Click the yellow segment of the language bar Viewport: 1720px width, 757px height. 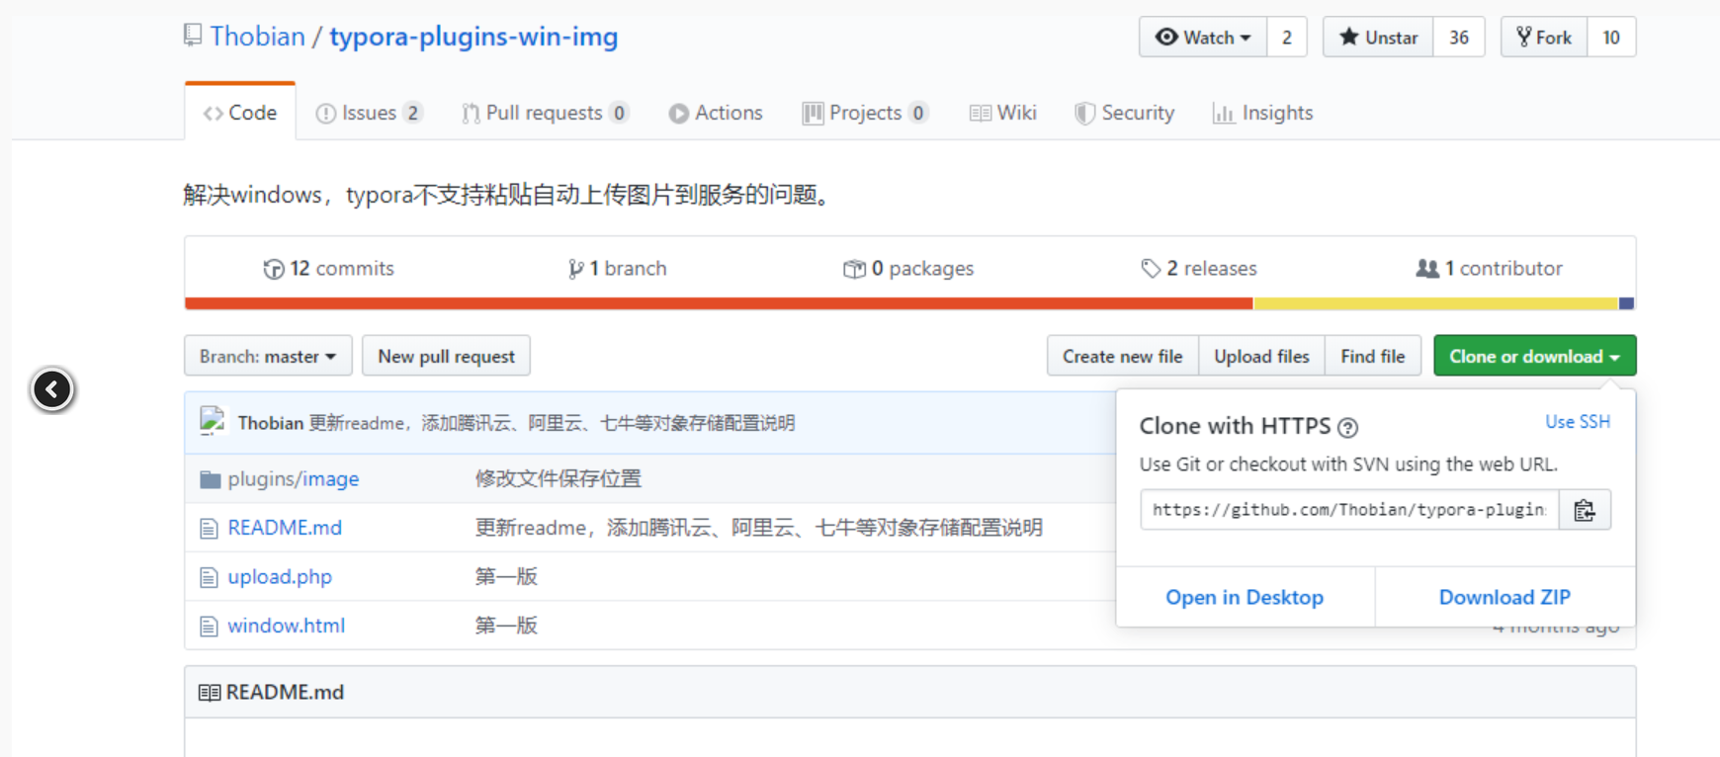(1436, 303)
